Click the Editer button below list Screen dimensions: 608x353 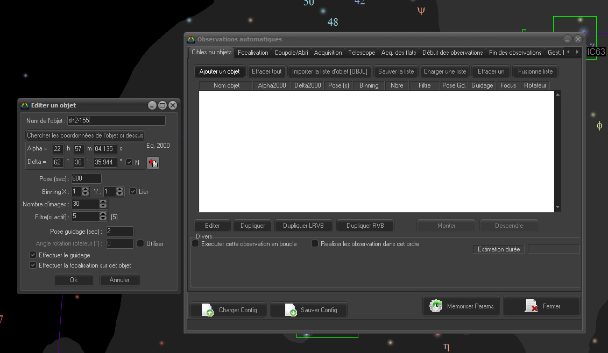pos(212,226)
